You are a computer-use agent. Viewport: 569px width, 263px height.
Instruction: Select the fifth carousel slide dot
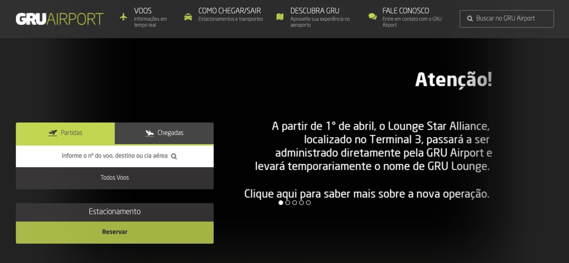[x=308, y=203]
